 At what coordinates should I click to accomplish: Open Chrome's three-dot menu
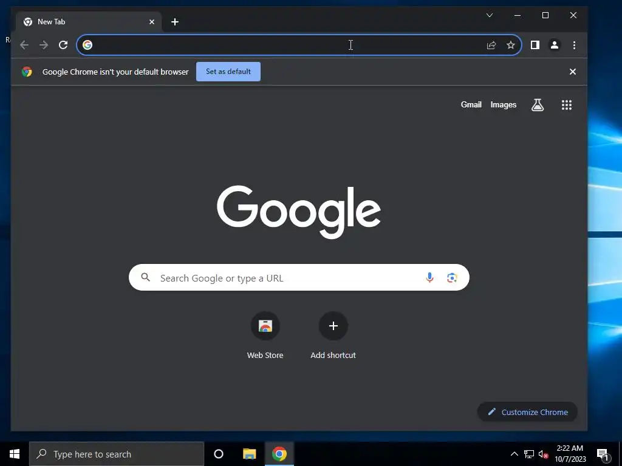coord(574,45)
